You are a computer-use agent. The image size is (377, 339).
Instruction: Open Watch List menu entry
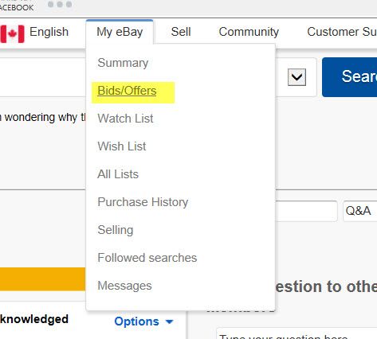click(x=125, y=119)
